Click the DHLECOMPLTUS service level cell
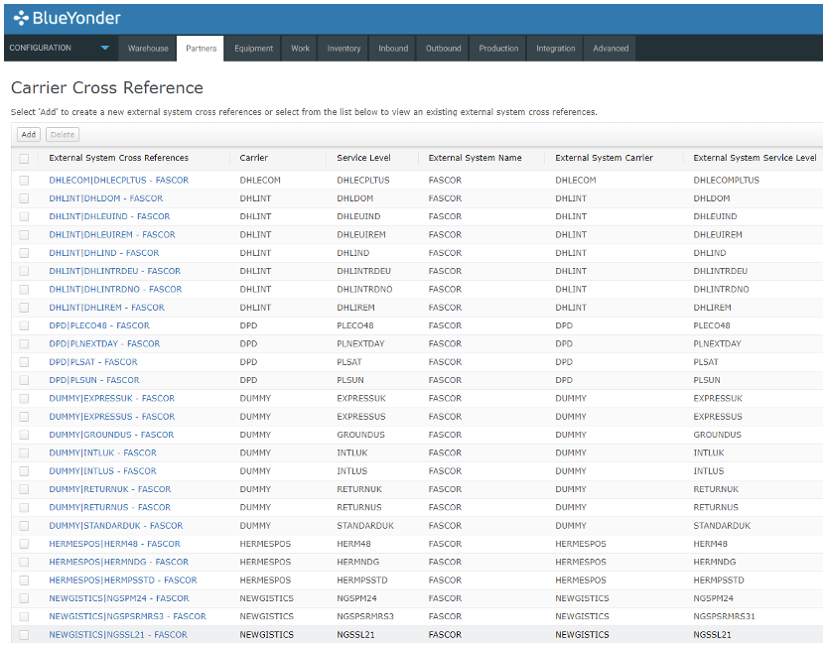This screenshot has height=645, width=824. point(726,181)
